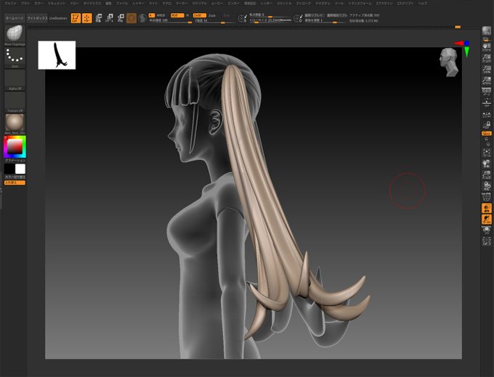The width and height of the screenshot is (494, 377).
Task: Toggle the Floor grid button
Action: pyautogui.click(x=487, y=103)
